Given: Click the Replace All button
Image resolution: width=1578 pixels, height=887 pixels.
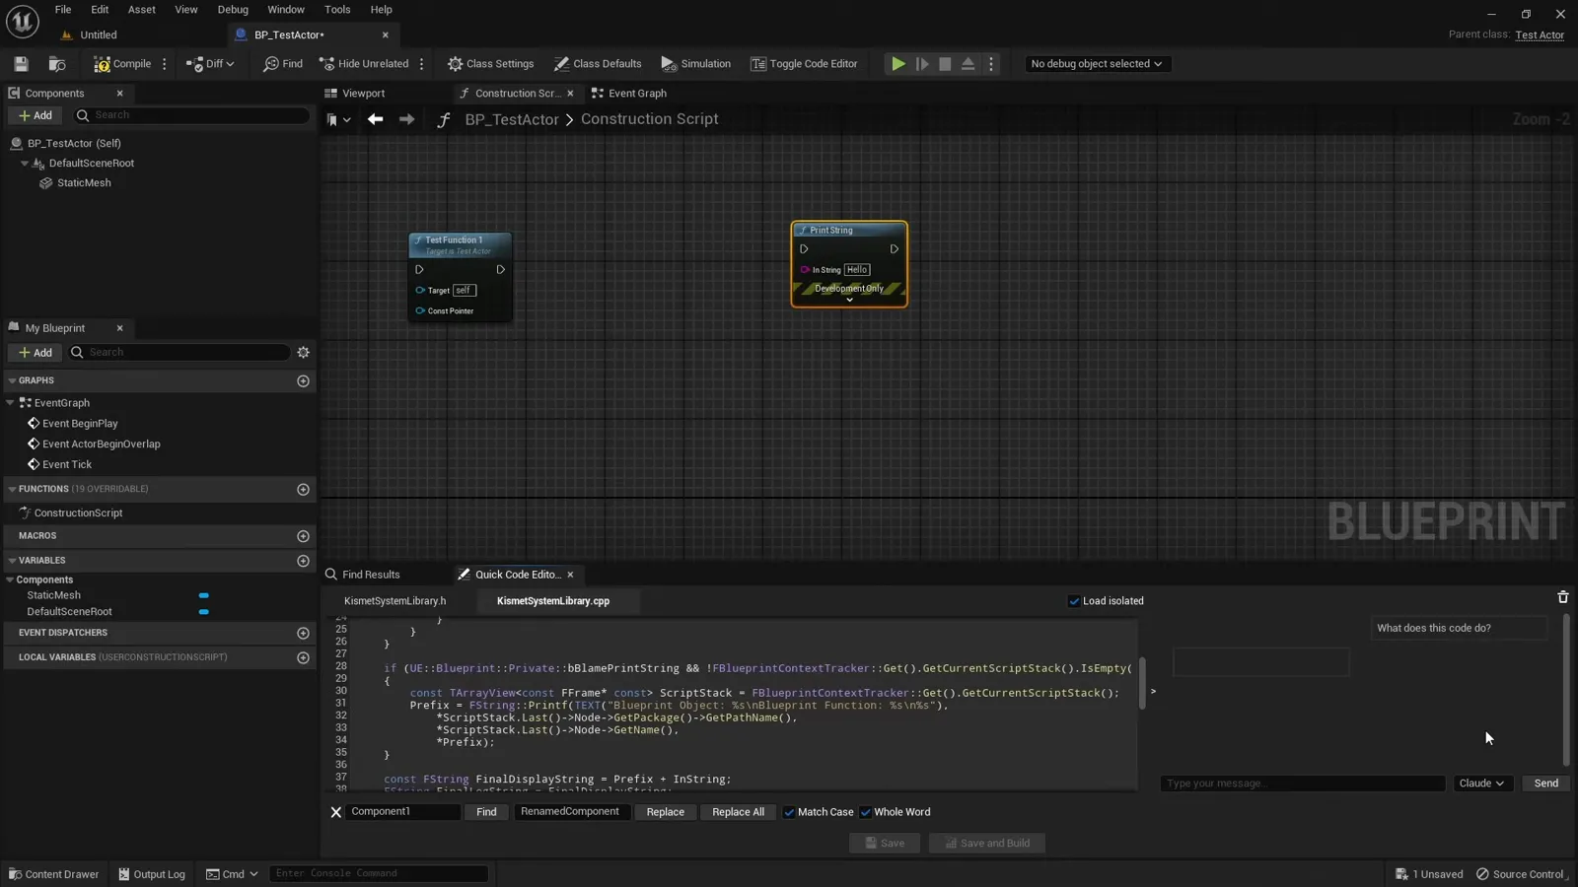Looking at the screenshot, I should (738, 813).
